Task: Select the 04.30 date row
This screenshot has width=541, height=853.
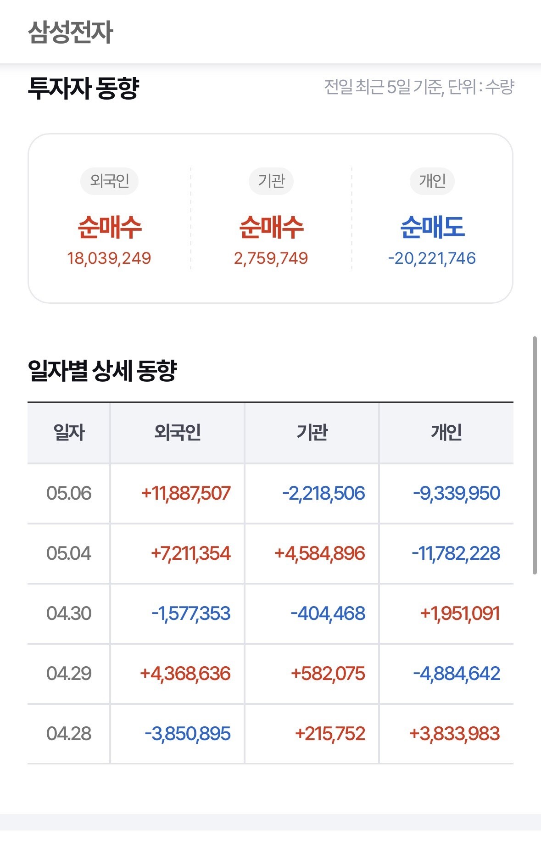Action: (x=270, y=614)
